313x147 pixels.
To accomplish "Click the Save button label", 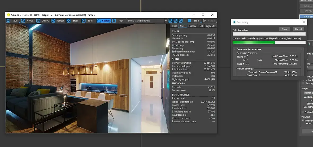I will 15,21.
